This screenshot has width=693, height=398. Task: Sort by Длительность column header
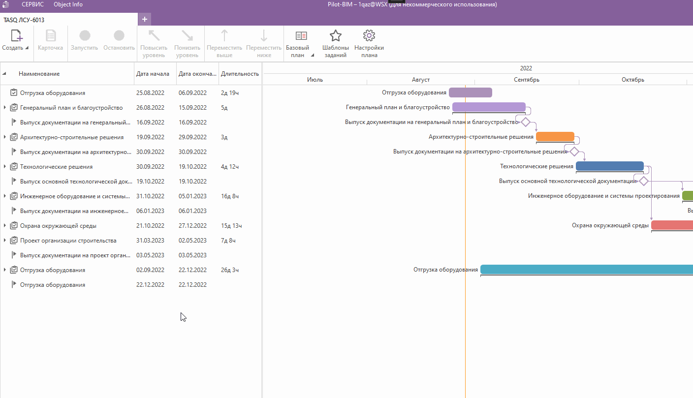click(x=240, y=74)
